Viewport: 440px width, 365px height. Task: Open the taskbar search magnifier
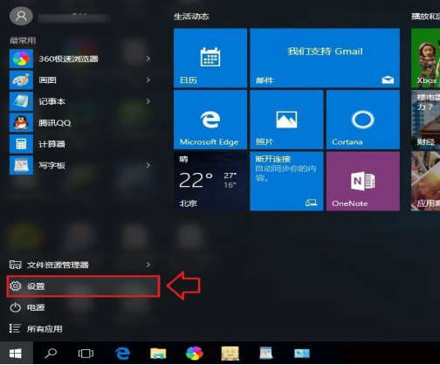pyautogui.click(x=51, y=354)
